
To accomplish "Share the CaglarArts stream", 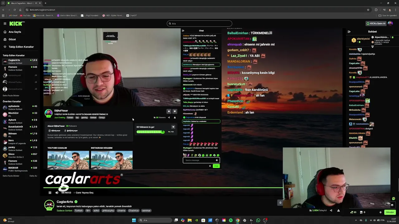I will 331,211.
